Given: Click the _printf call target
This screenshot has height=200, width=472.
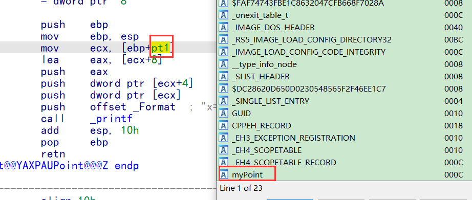Looking at the screenshot, I should [x=111, y=119].
